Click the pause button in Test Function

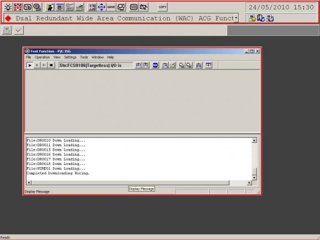tap(37, 65)
